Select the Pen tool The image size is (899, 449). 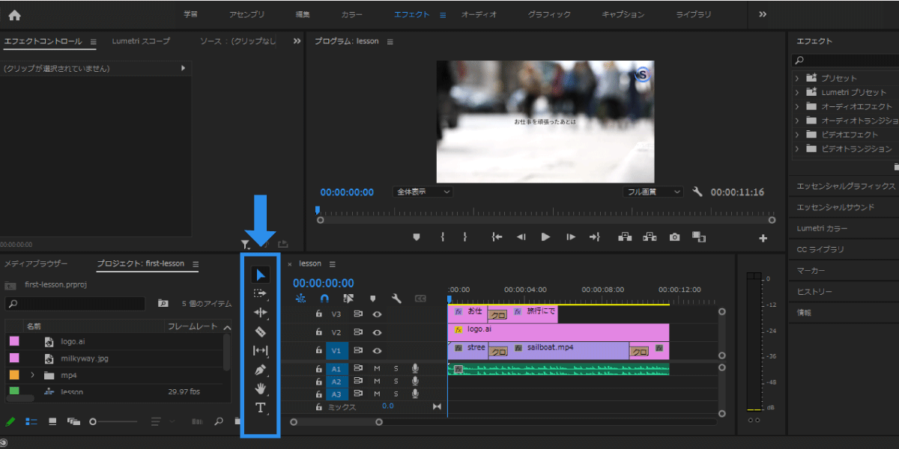coord(260,370)
